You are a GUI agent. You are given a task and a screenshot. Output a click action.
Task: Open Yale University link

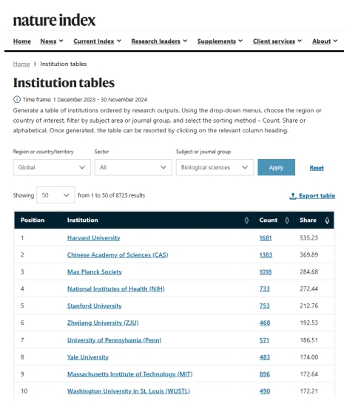(x=88, y=357)
